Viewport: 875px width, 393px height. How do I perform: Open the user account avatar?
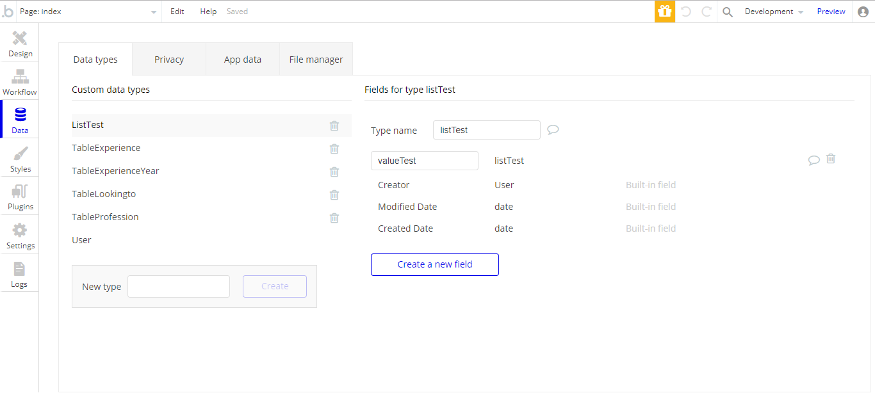click(863, 12)
